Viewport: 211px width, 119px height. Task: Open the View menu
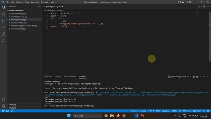coord(27,2)
